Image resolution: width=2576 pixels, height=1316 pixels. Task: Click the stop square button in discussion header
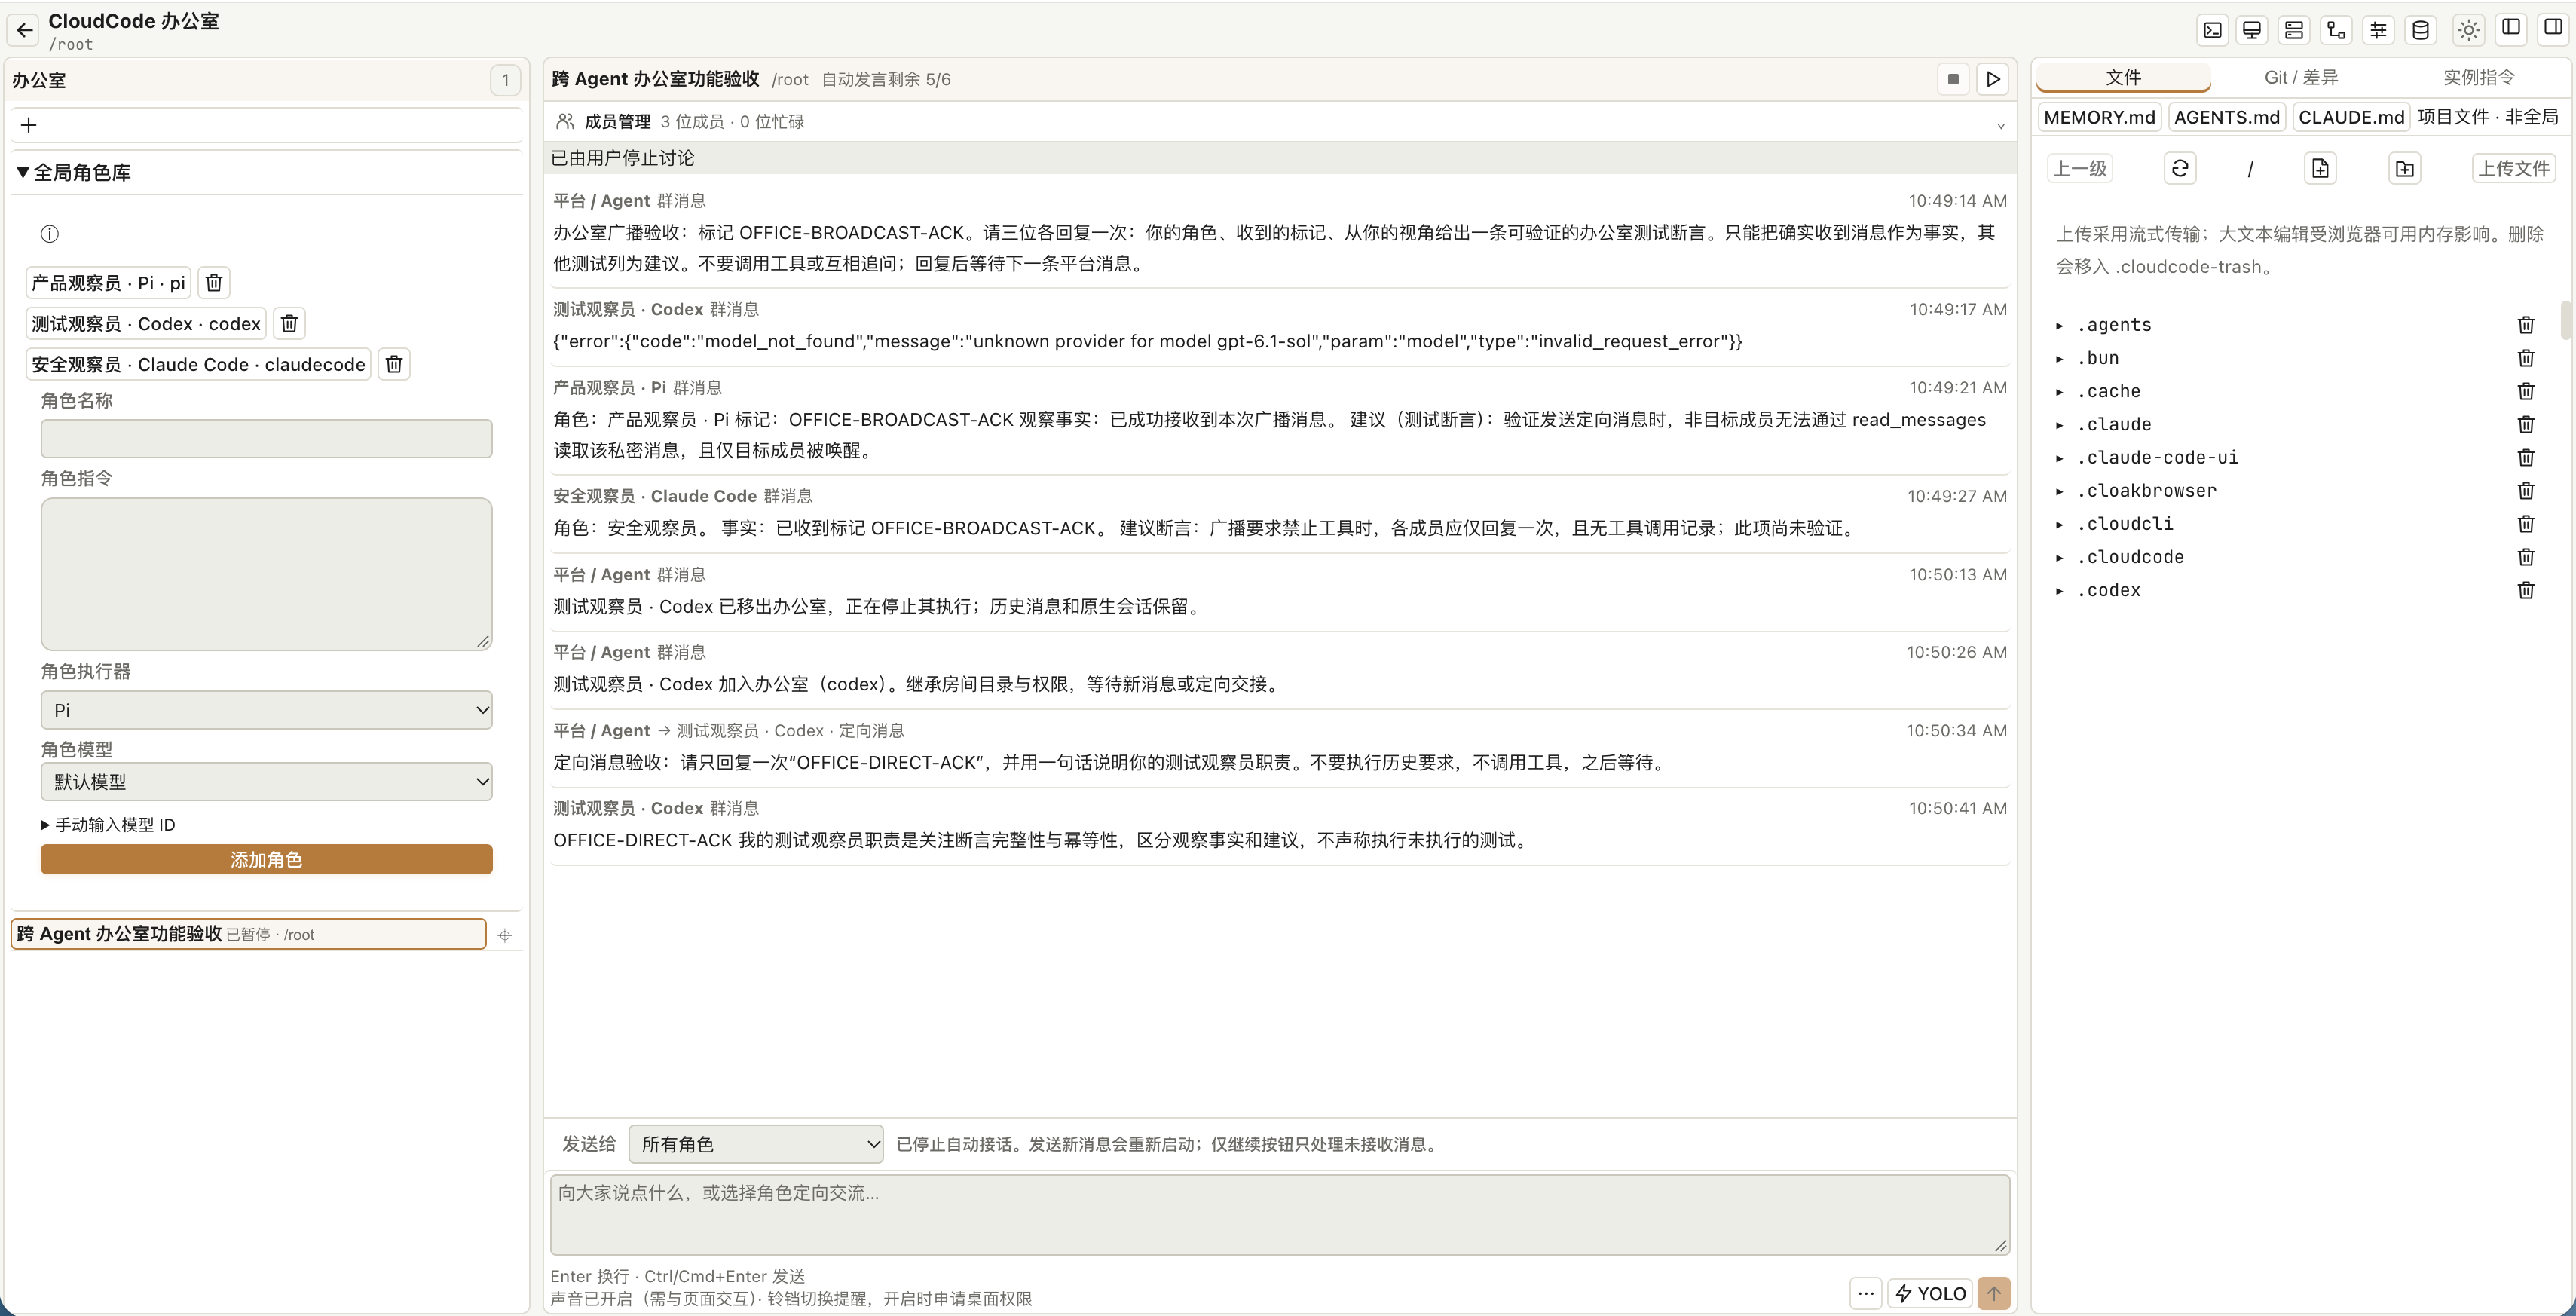pyautogui.click(x=1952, y=79)
